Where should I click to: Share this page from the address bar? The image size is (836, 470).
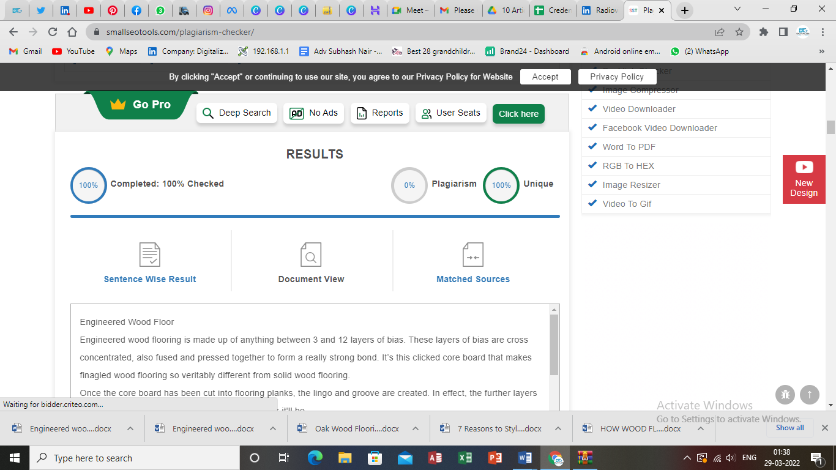point(720,32)
